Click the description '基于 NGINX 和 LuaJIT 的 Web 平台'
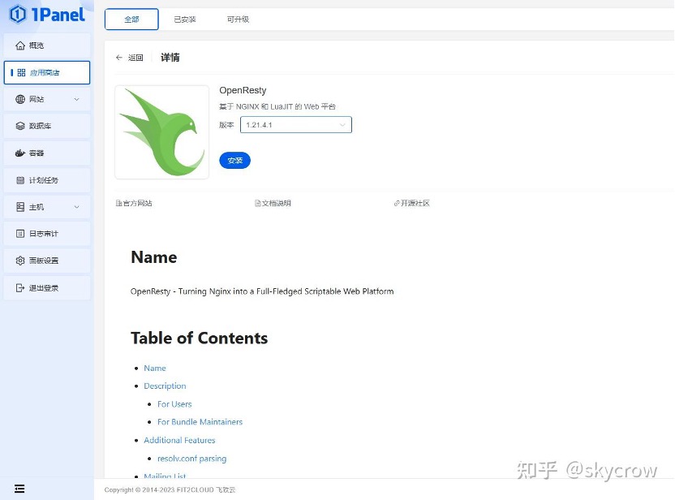 coord(277,106)
